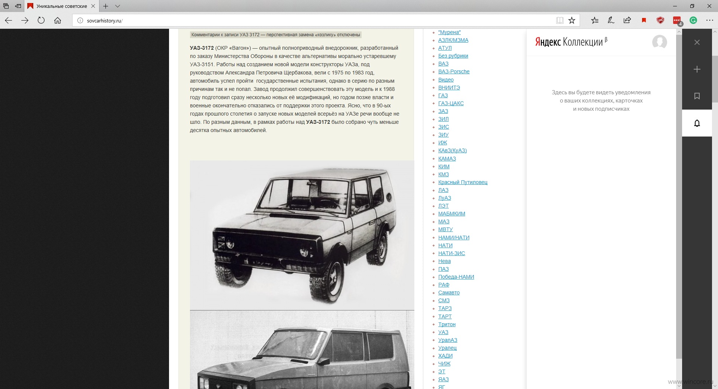Click second UAZ-3172 prototype photo
Viewport: 718px width, 389px height.
pyautogui.click(x=302, y=350)
